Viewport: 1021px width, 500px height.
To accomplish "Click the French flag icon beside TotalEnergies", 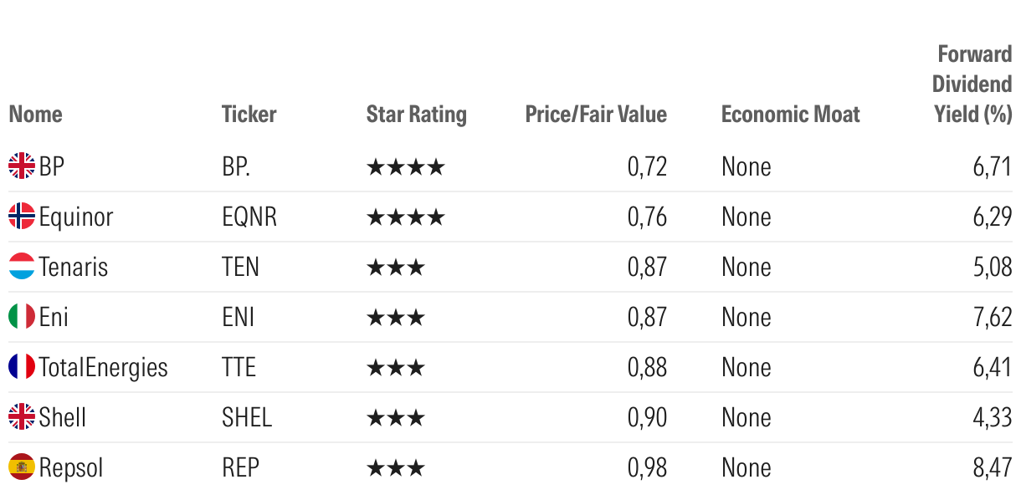I will (22, 367).
